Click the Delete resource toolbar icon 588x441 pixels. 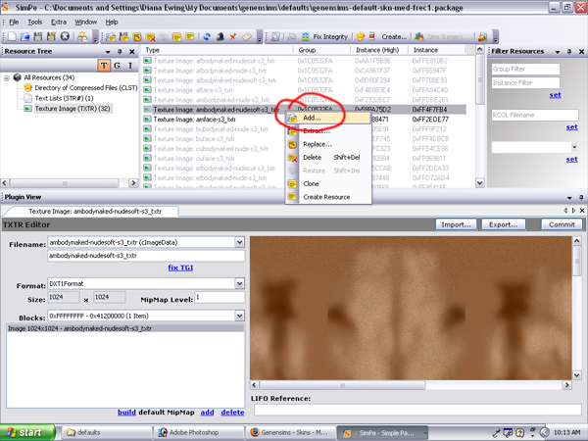tap(150, 37)
